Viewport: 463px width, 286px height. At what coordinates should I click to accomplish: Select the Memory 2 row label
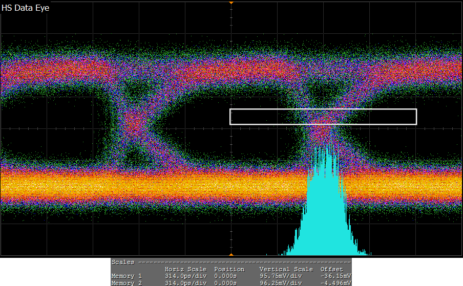coord(127,283)
